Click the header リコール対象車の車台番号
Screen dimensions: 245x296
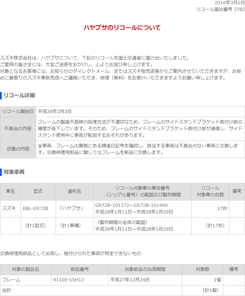[142, 191]
